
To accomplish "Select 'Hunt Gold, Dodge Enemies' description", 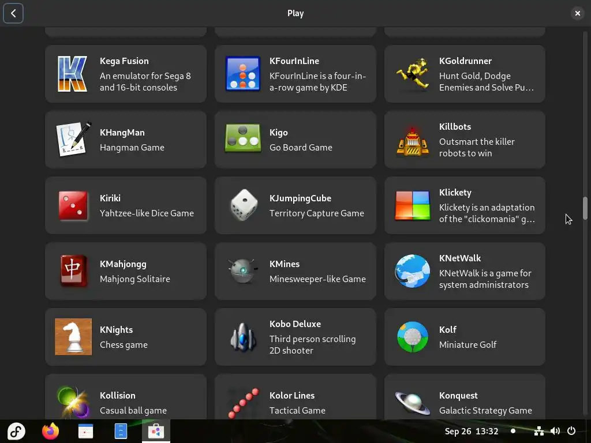I will click(486, 82).
